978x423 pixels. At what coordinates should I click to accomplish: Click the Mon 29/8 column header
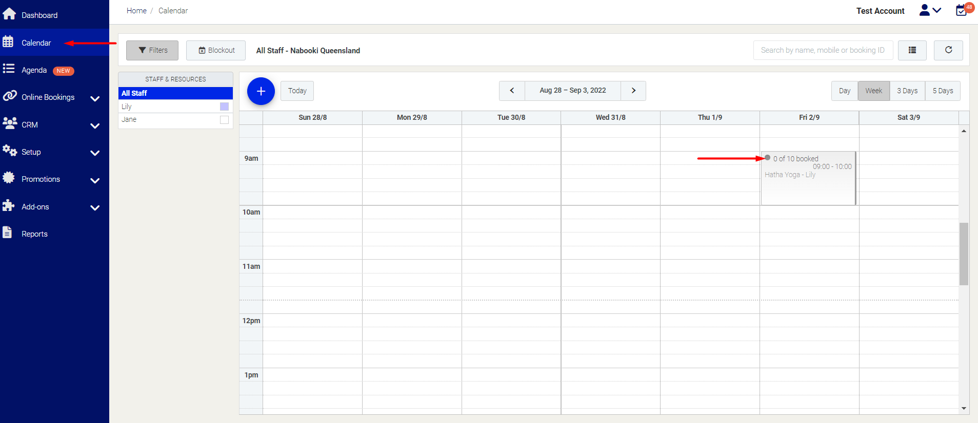412,117
